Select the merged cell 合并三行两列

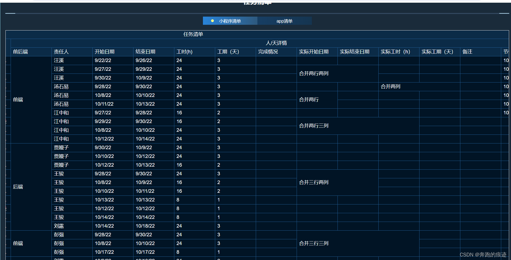[337, 182]
